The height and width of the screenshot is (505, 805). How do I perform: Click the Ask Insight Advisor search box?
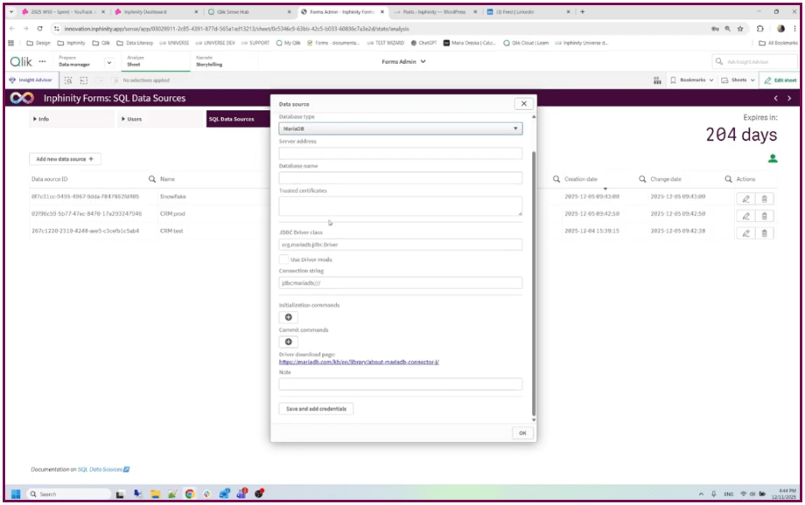coord(754,62)
